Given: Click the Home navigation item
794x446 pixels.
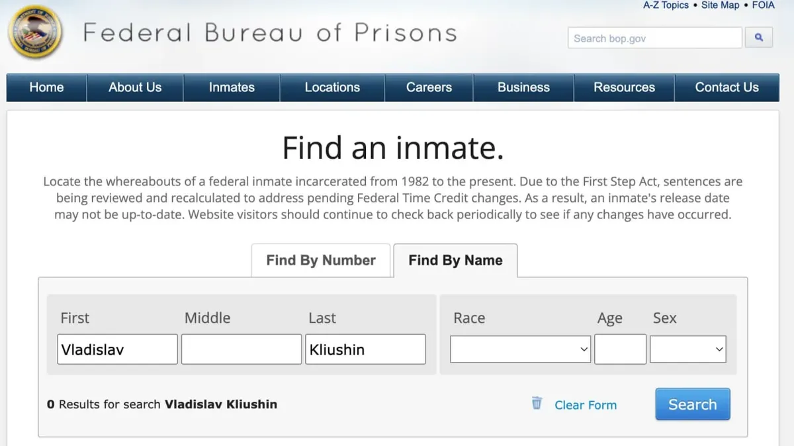Looking at the screenshot, I should coord(46,87).
